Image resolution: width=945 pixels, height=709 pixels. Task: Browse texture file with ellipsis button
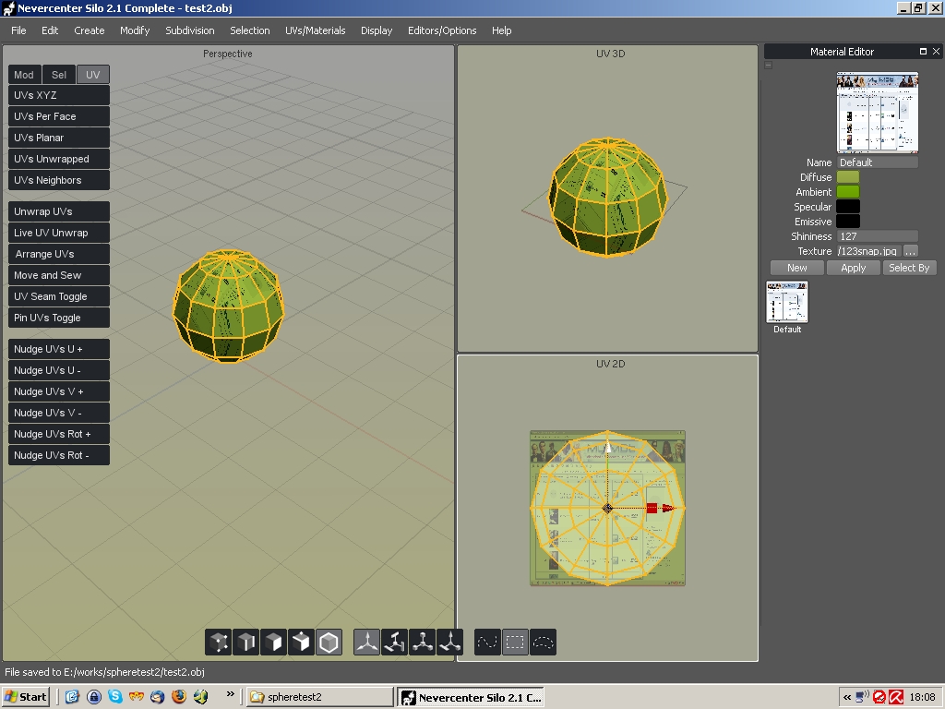coord(911,251)
